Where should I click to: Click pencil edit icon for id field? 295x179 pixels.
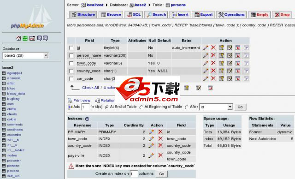pos(206,48)
